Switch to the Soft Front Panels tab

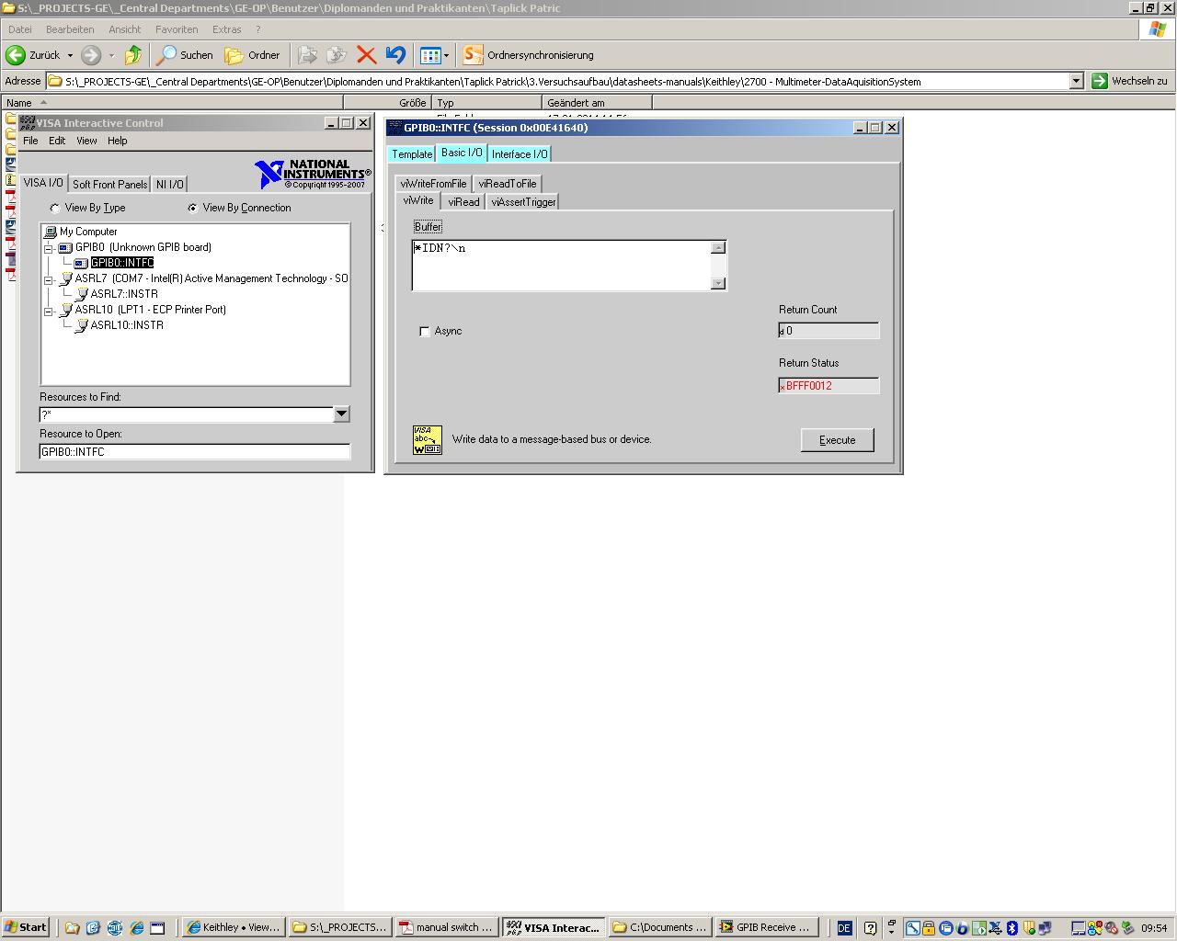110,184
